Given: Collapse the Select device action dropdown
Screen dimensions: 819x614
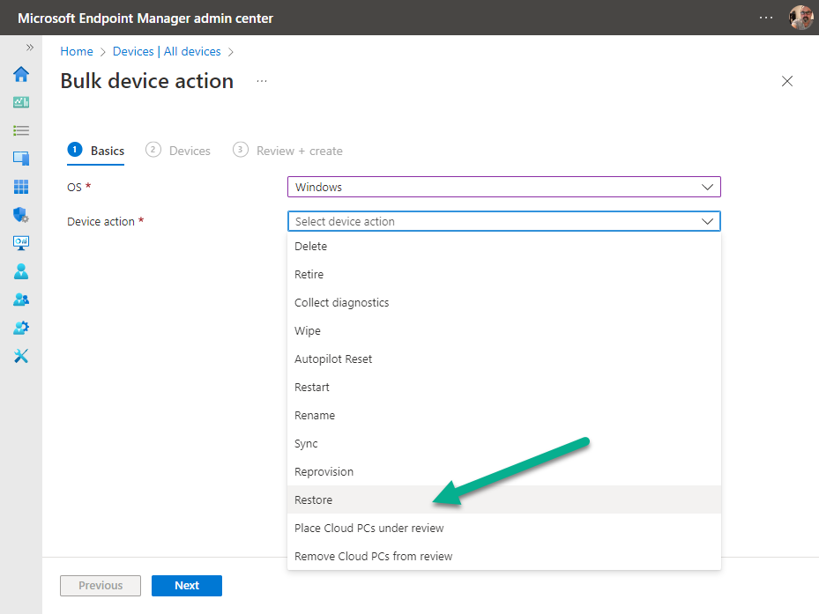Looking at the screenshot, I should click(504, 221).
